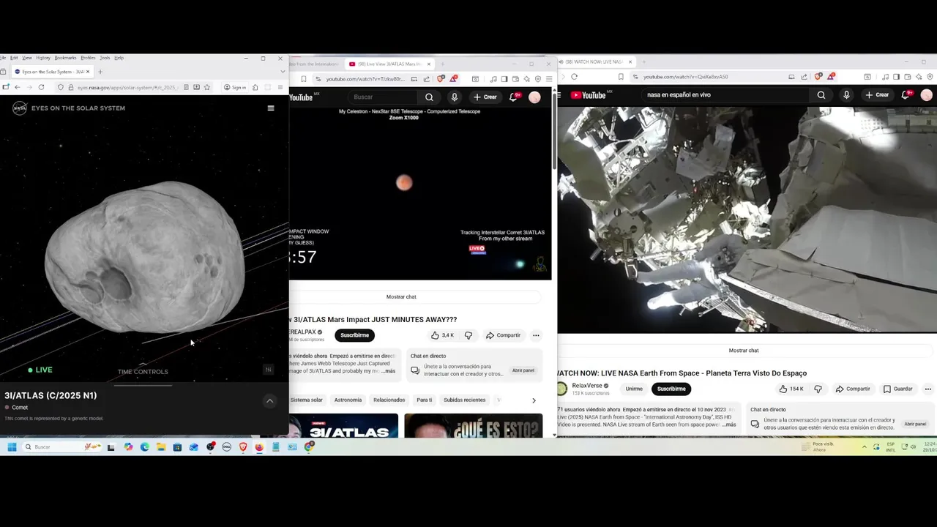Search with magnifier in middle YouTube window

pyautogui.click(x=429, y=97)
